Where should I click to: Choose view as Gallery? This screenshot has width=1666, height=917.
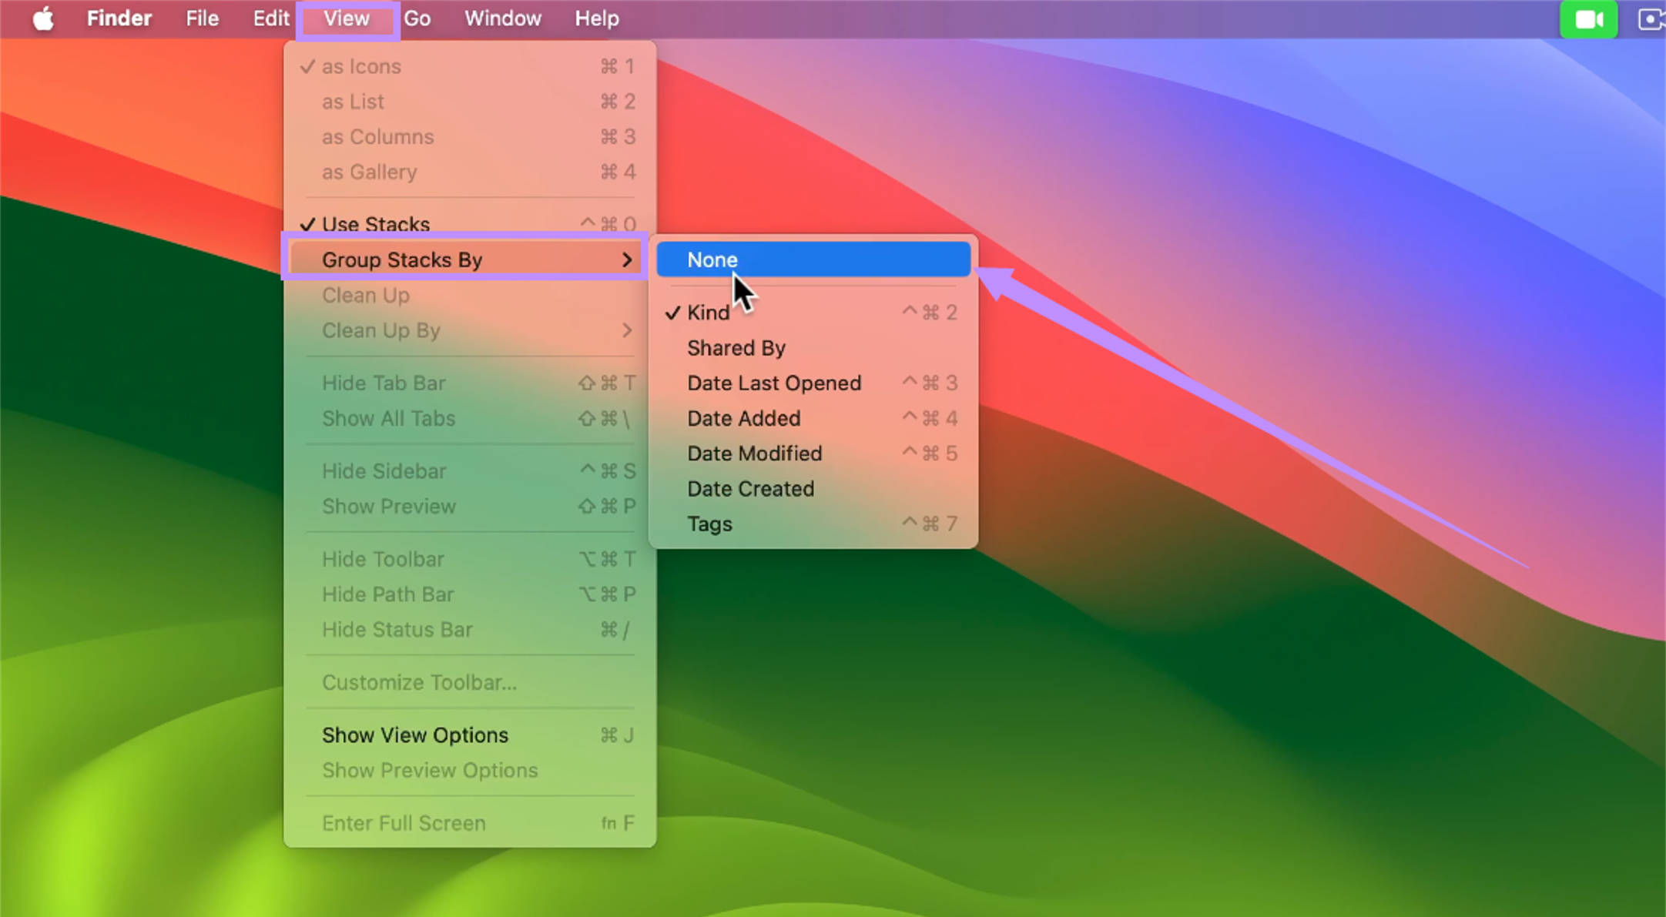coord(470,172)
